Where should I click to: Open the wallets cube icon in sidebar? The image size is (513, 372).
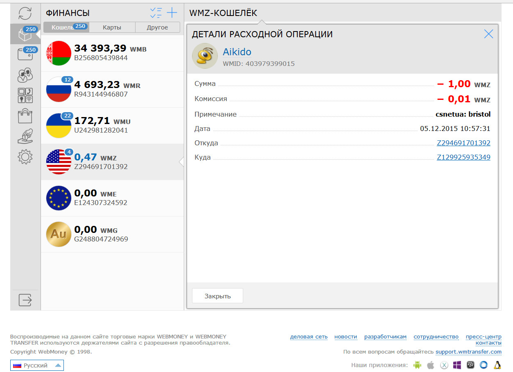[25, 35]
